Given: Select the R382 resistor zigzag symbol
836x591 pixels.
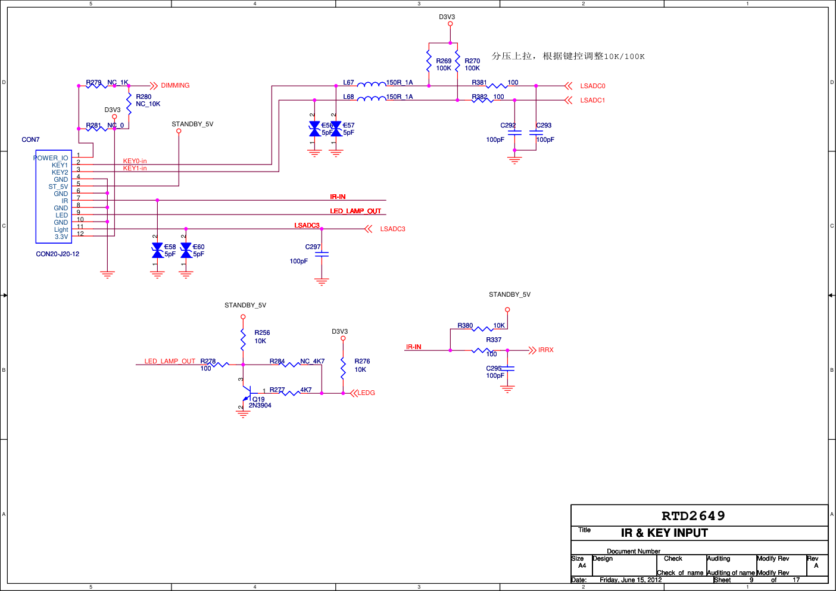Looking at the screenshot, I should (x=482, y=100).
